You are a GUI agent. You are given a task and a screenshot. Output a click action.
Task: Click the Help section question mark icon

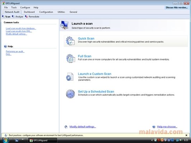5,46
